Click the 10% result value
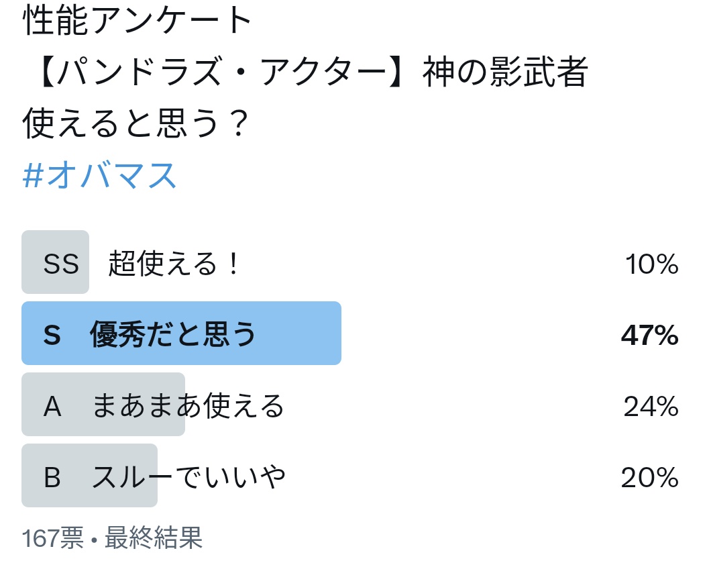Screen dimensions: 709x563 coord(651,264)
